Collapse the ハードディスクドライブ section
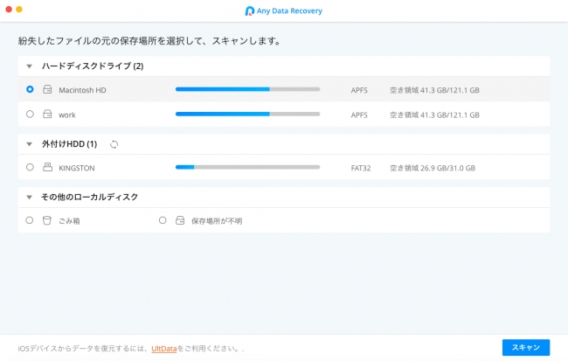The width and height of the screenshot is (568, 361). (x=30, y=66)
